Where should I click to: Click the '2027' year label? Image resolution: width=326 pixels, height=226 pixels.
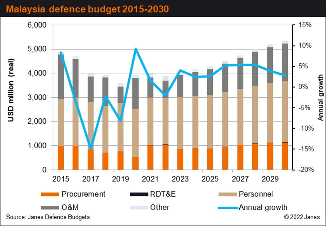point(240,179)
